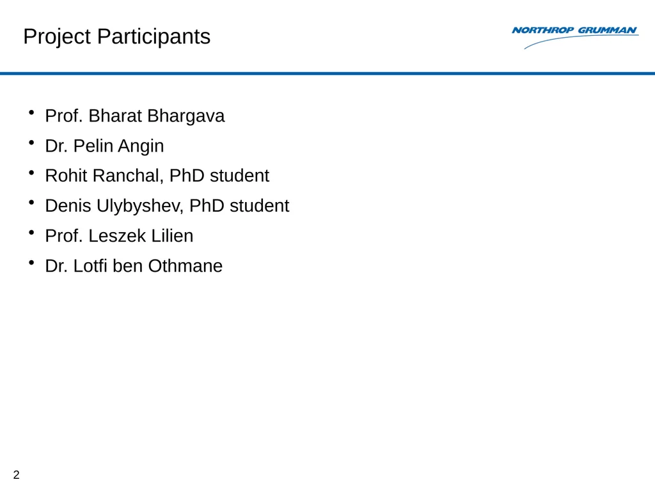This screenshot has width=655, height=491.
Task: Click the name Denis Ulybyshev
Action: 113,206
